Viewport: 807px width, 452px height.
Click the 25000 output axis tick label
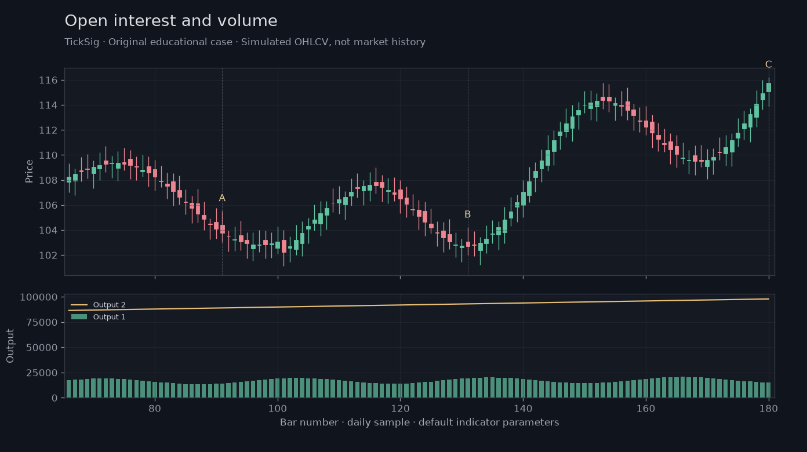point(42,373)
